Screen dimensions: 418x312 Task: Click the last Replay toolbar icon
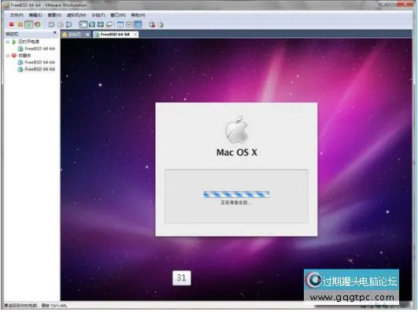coord(161,25)
